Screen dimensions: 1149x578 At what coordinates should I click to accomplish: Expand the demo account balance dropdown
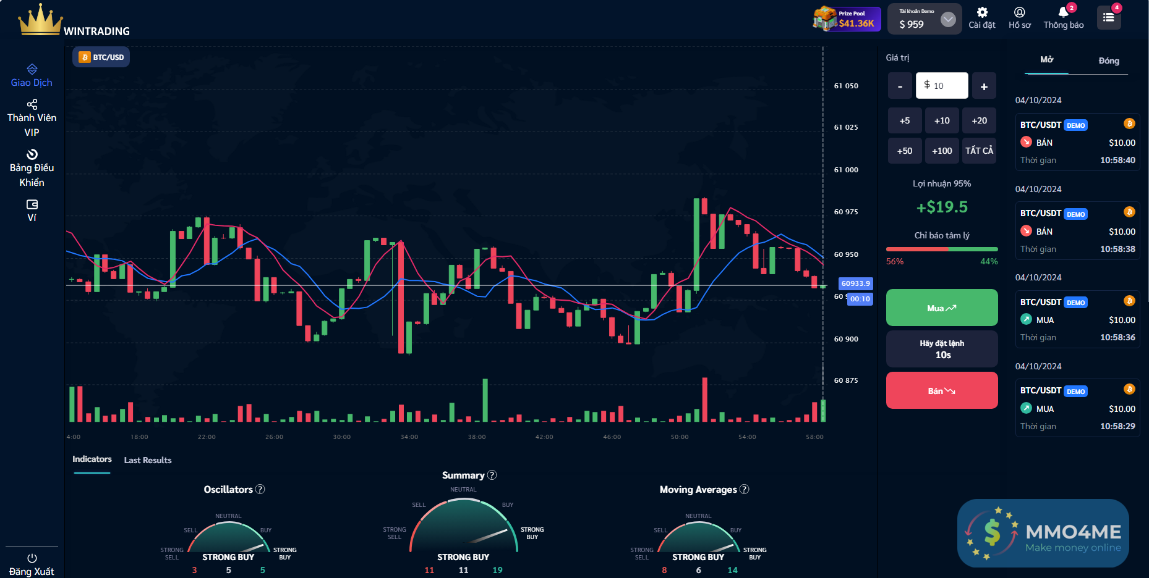(x=948, y=20)
